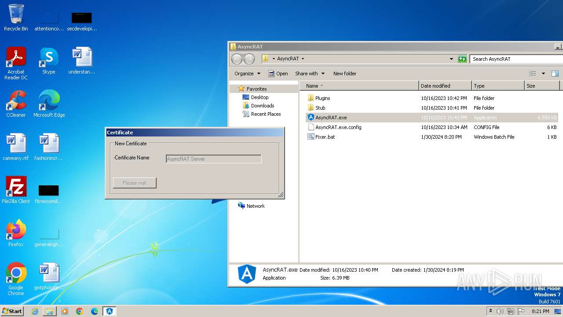The image size is (563, 317).
Task: Sort by Type column header
Action: point(498,86)
